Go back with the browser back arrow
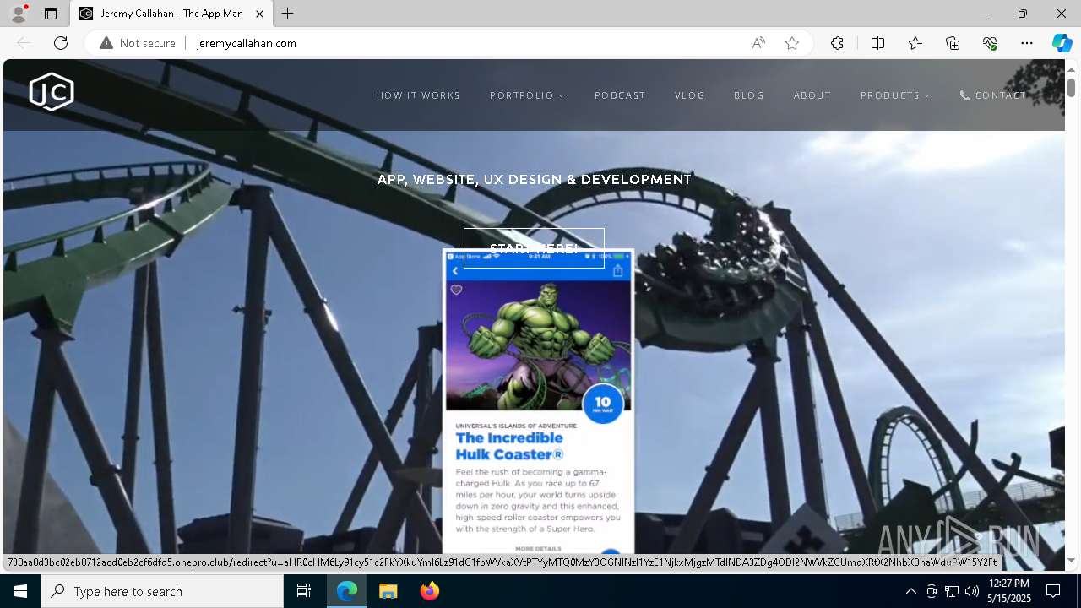Screen dimensions: 1081x608 pyautogui.click(x=24, y=43)
